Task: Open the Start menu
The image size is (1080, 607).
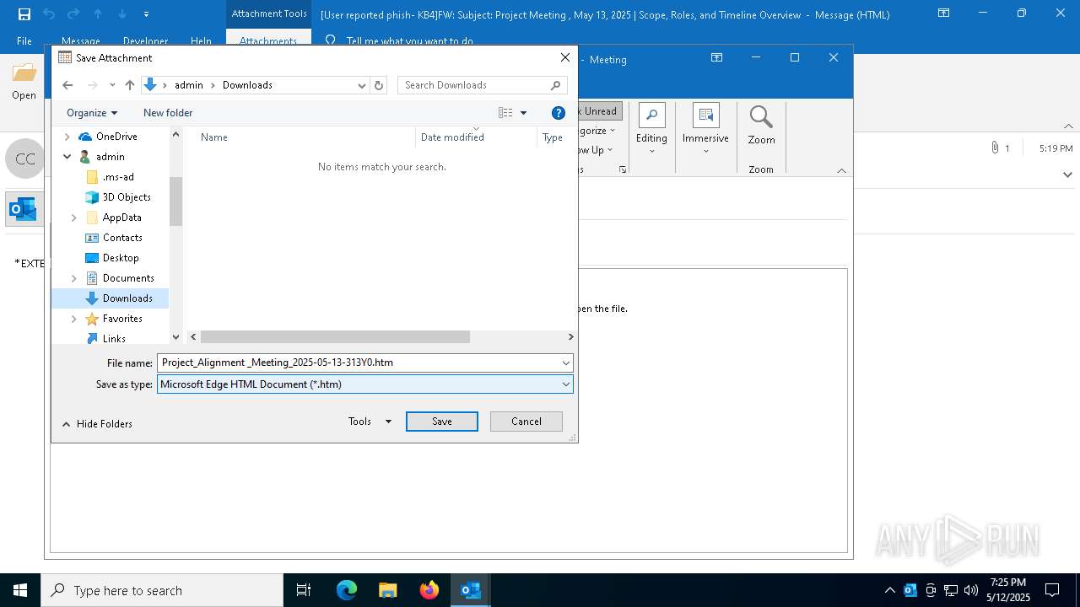Action: point(20,590)
